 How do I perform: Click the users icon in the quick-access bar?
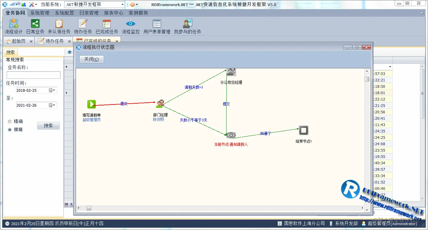tap(23, 5)
